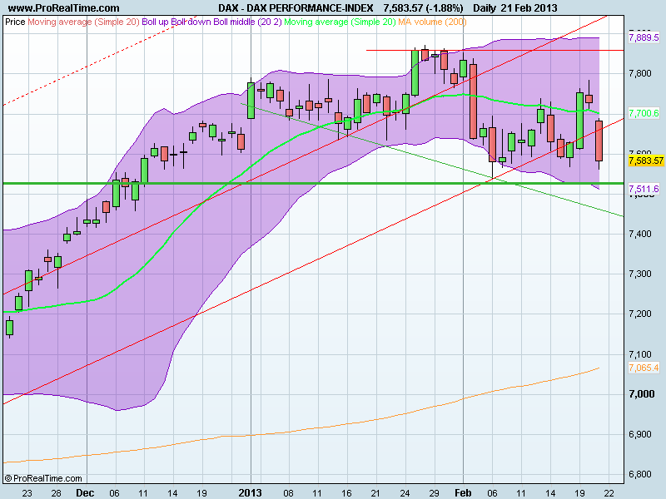
Task: Click the yellow highlighted 7,583.57 axis label
Action: [x=646, y=161]
